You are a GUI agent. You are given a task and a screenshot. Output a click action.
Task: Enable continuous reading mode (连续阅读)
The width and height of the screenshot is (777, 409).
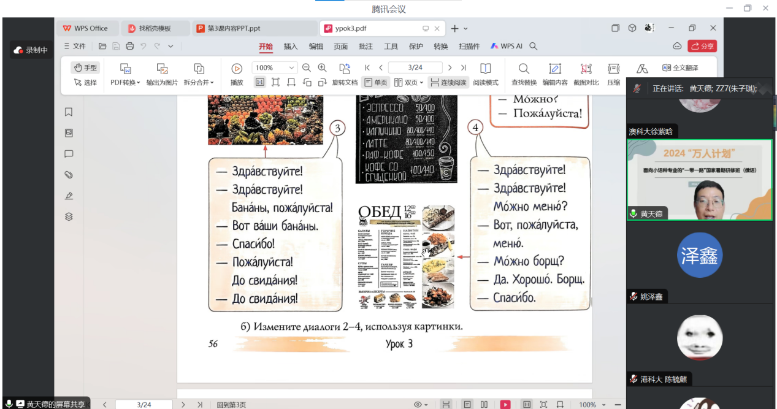tap(448, 82)
